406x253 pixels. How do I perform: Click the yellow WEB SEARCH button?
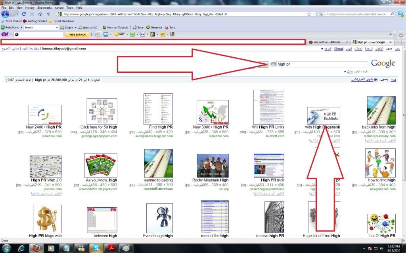[x=77, y=34]
